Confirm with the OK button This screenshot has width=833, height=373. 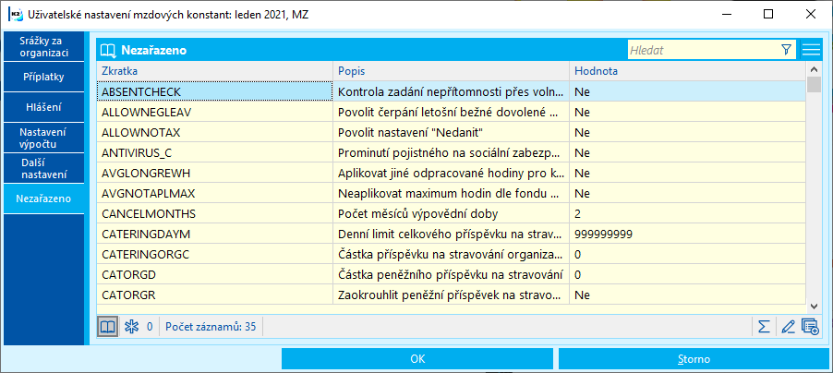[417, 359]
